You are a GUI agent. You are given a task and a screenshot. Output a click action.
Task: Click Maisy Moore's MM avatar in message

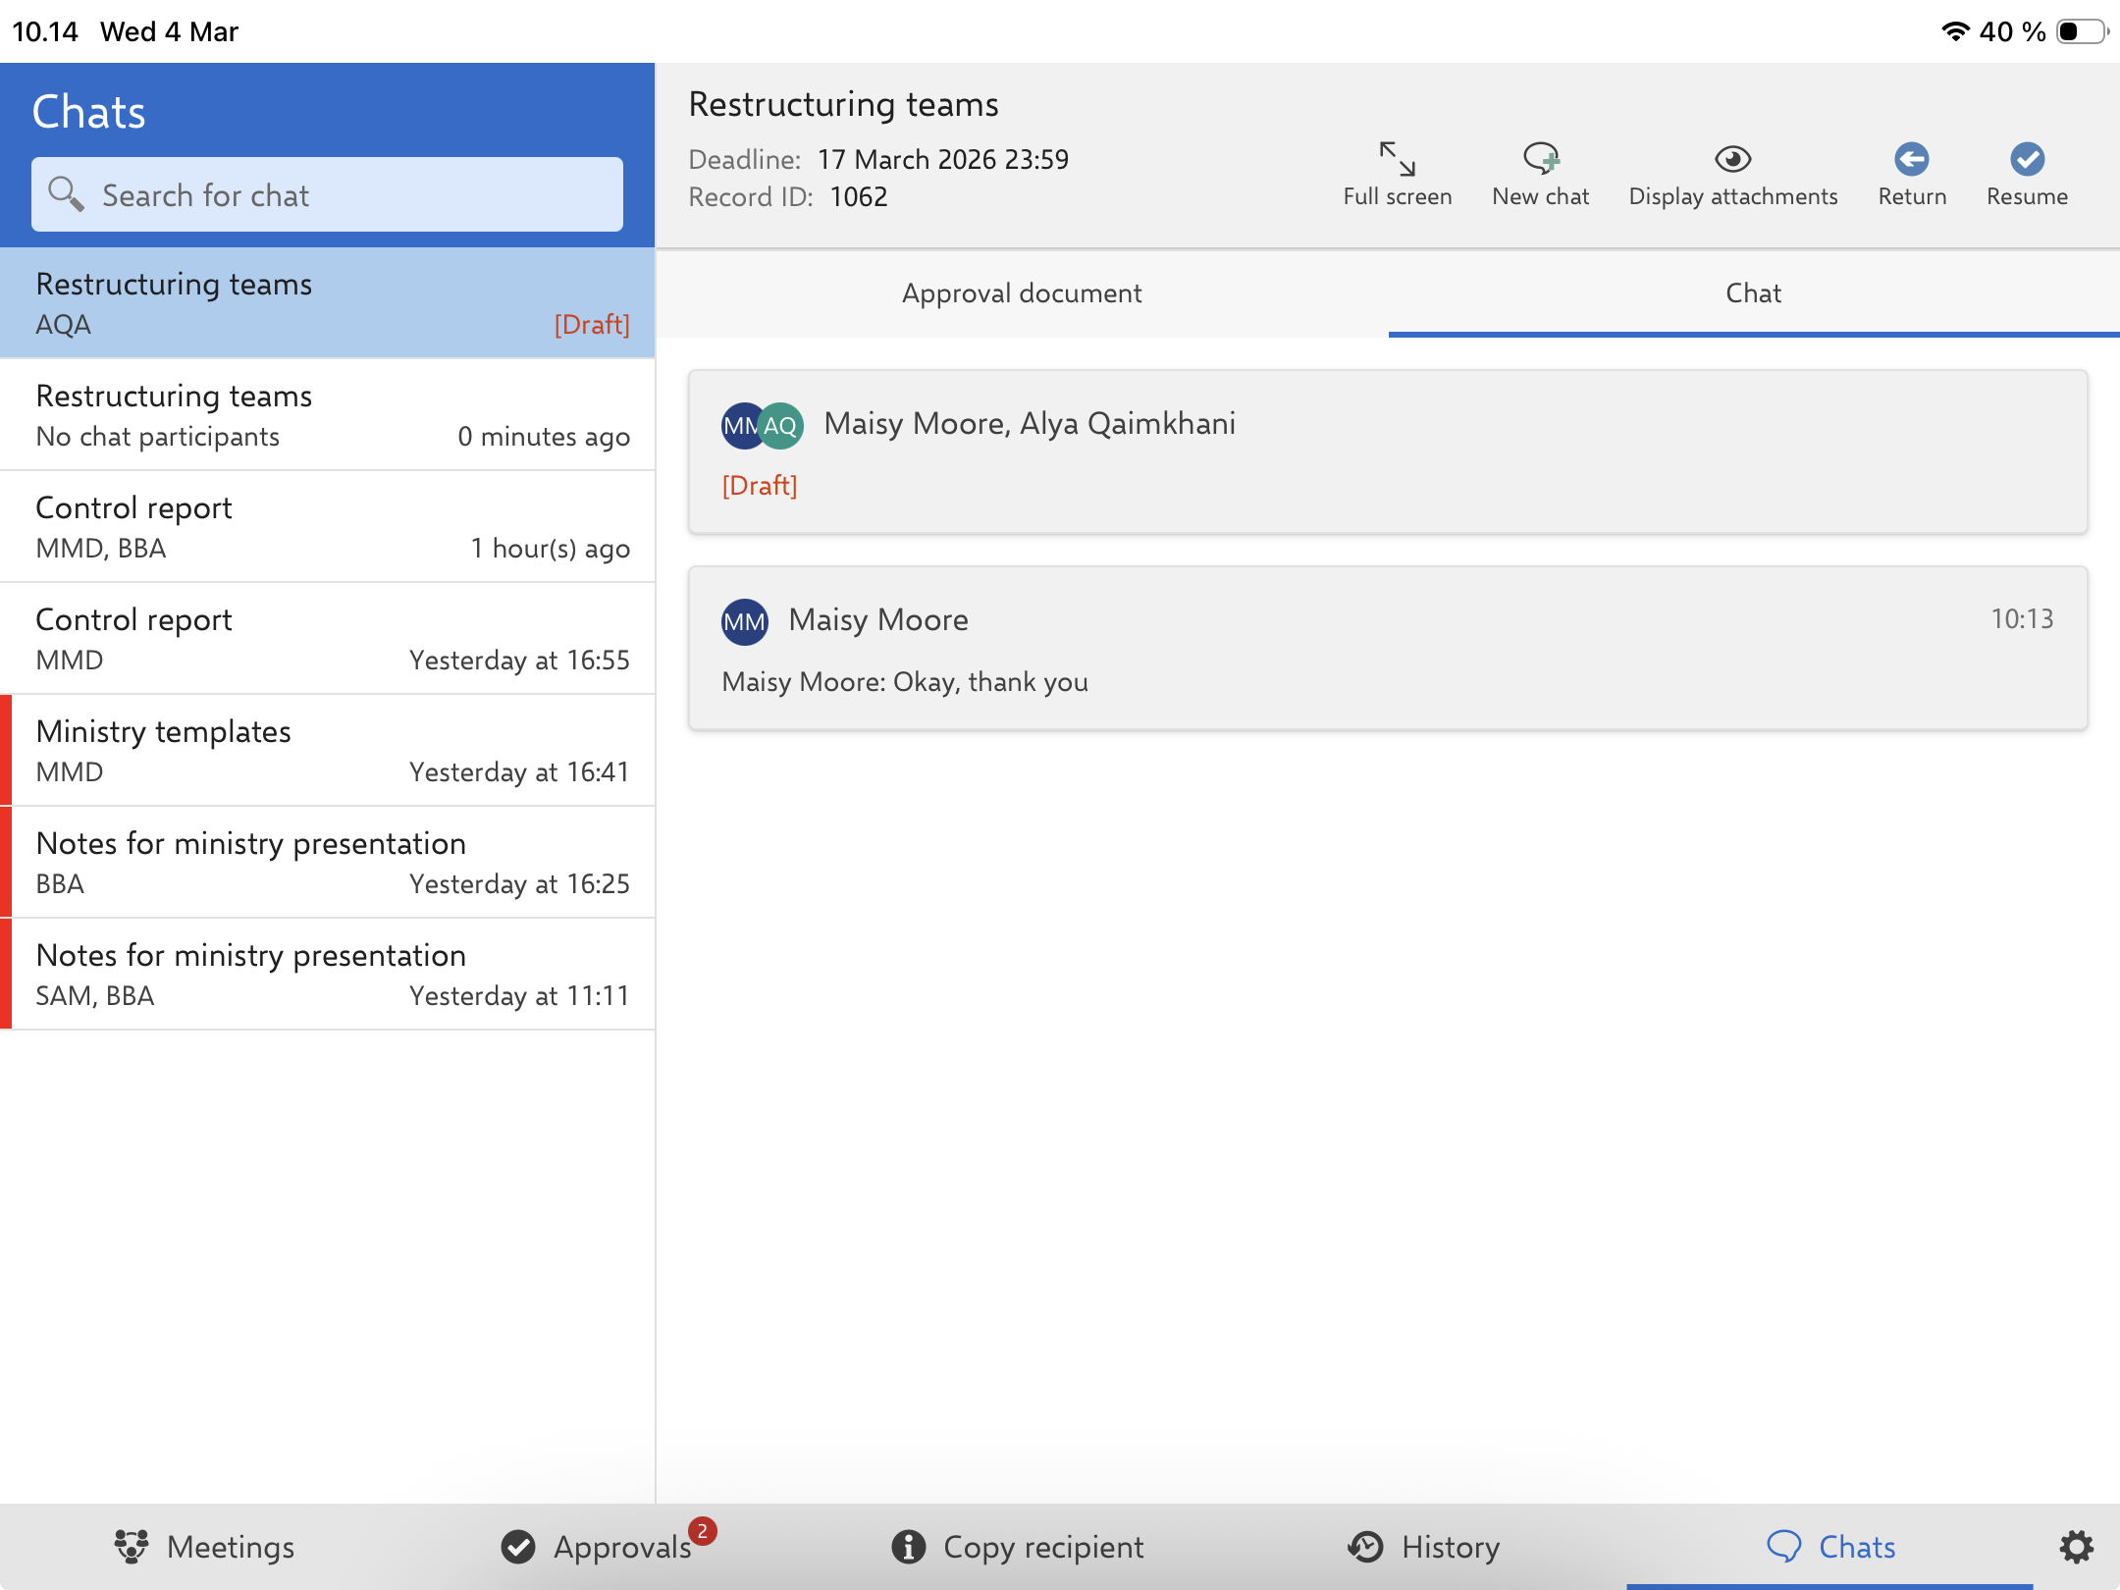744,621
